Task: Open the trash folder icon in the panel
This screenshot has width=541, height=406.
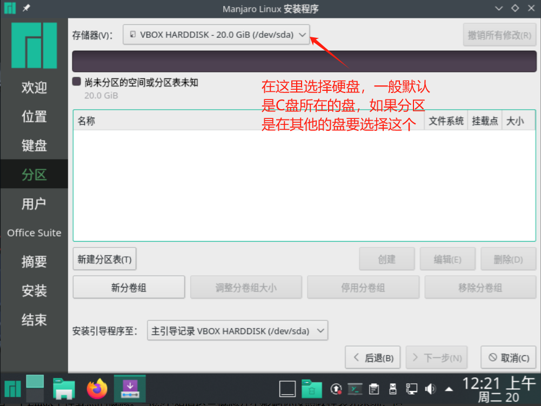Action: pyautogui.click(x=312, y=388)
